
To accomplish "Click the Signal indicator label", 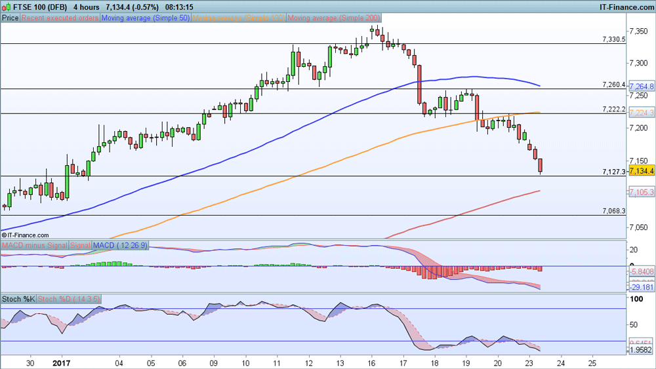I will click(80, 245).
